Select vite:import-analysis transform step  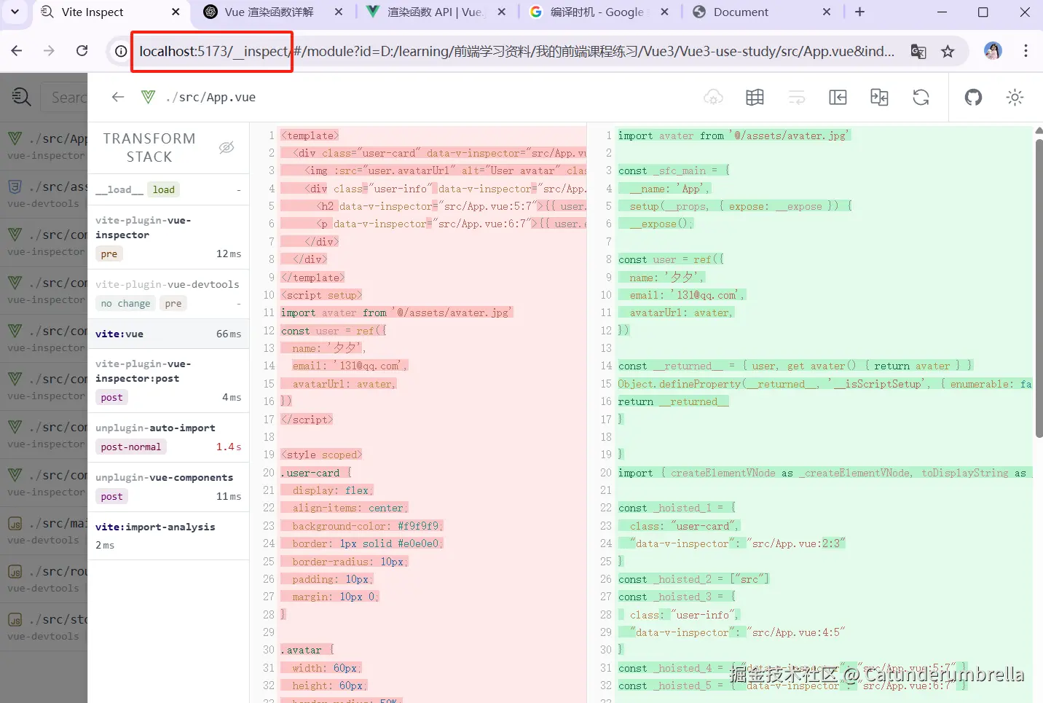[x=168, y=536]
